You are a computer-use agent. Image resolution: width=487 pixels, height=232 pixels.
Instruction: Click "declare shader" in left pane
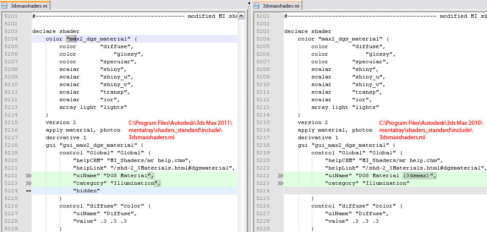click(x=55, y=31)
